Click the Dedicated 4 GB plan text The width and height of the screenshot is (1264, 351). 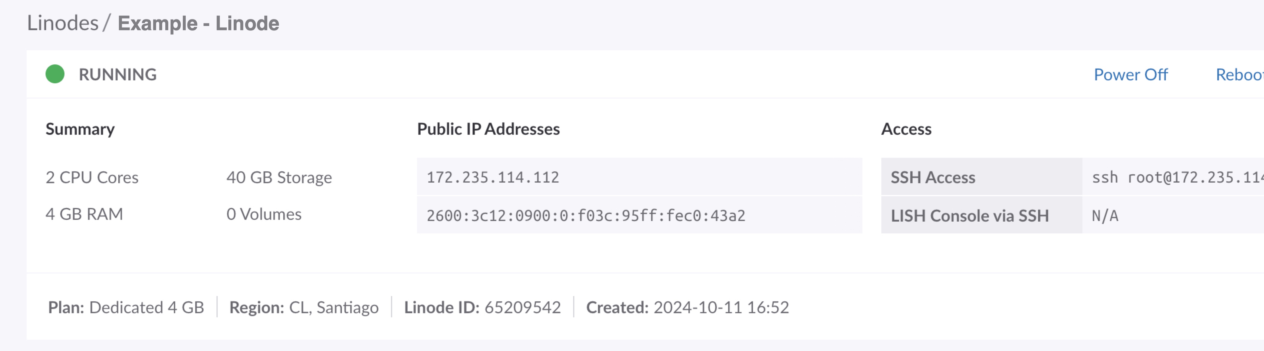[146, 307]
